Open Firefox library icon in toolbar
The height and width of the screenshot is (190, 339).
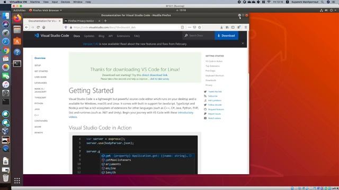tap(227, 27)
